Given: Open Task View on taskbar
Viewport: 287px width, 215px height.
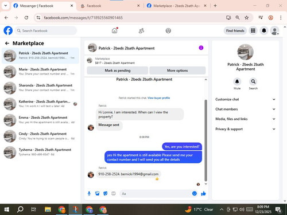Looking at the screenshot, I should point(34,209).
